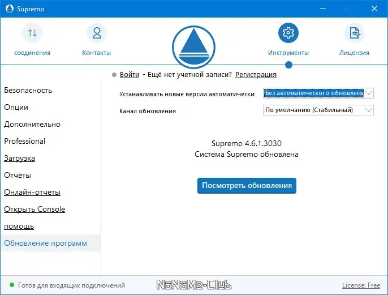Click the gray login status dot
This screenshot has width=388, height=295.
pyautogui.click(x=114, y=75)
